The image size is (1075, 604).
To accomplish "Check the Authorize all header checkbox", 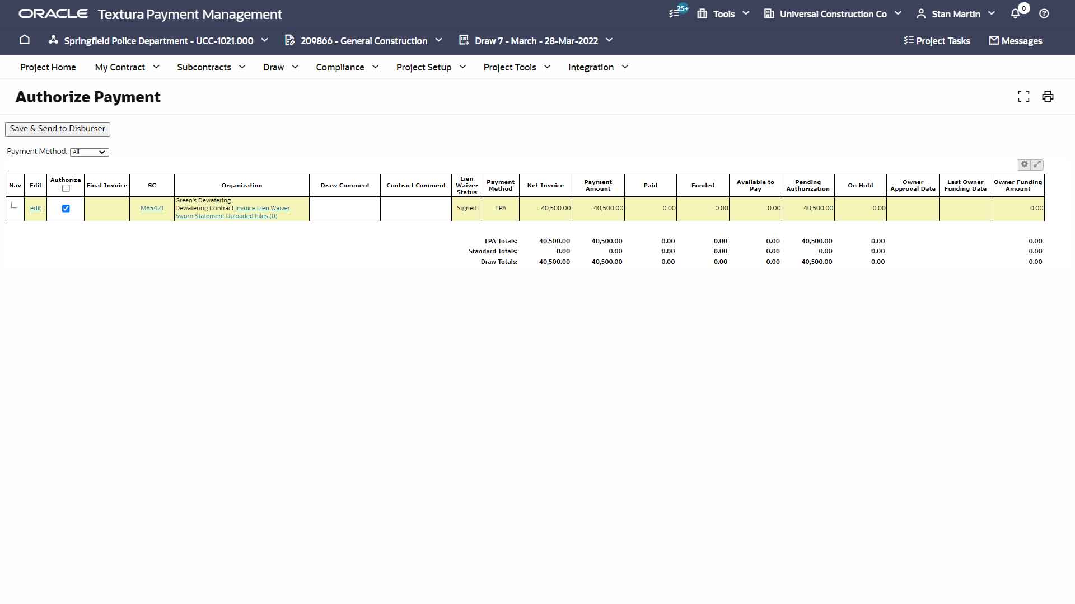I will (66, 188).
